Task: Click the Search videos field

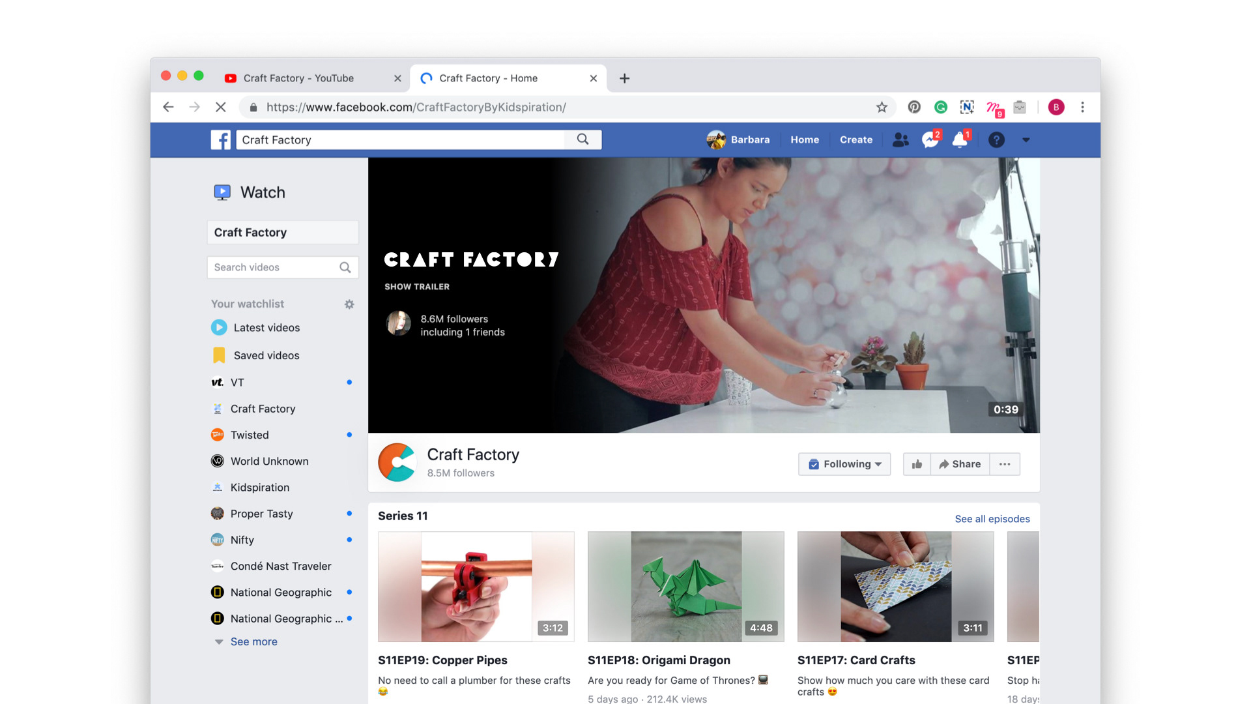Action: [x=283, y=267]
